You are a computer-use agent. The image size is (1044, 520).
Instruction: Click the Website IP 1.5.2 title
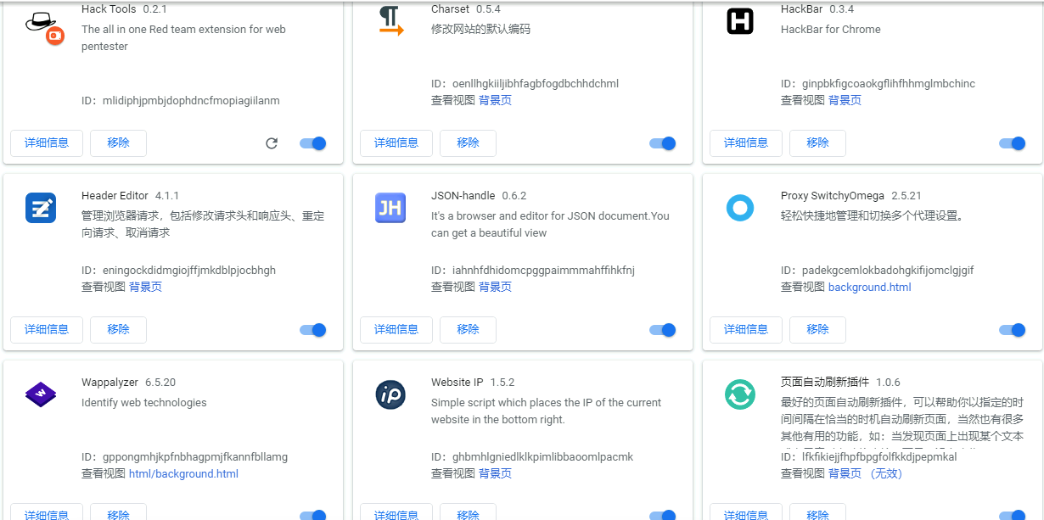click(473, 382)
